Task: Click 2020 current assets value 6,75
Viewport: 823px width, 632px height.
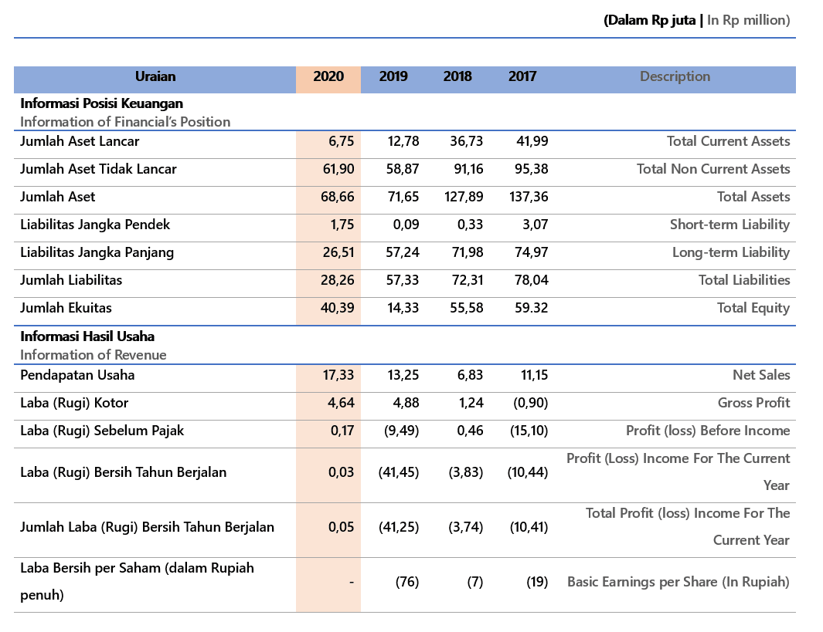Action: (341, 141)
